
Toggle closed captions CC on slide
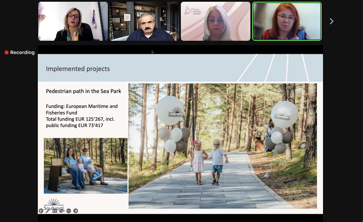point(55,211)
